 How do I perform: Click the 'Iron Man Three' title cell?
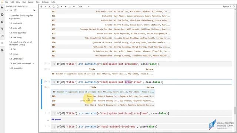88,100
